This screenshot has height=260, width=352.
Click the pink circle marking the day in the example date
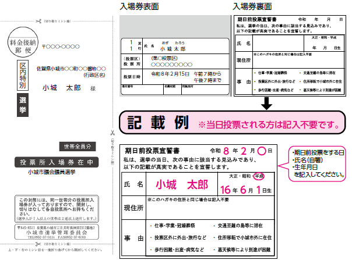click(x=262, y=151)
